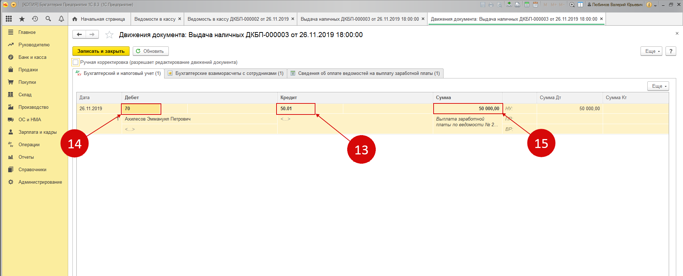
Task: Go back with the left arrow
Action: pos(79,34)
